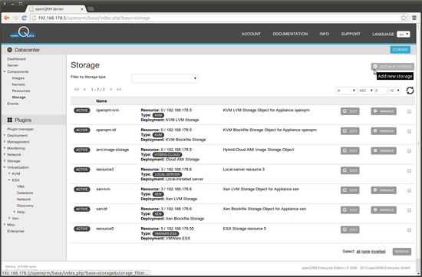Edit the resource3 storage

350,170
